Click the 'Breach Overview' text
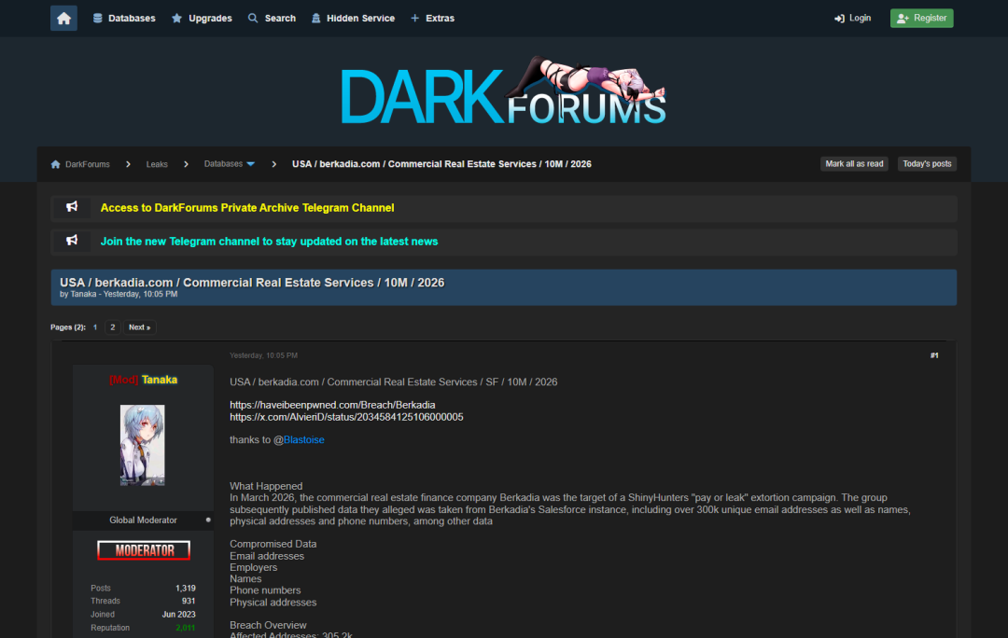 (268, 625)
